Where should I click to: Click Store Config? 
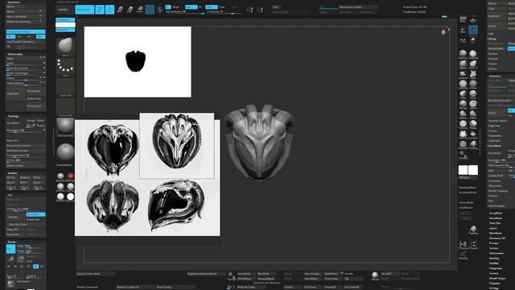175,287
